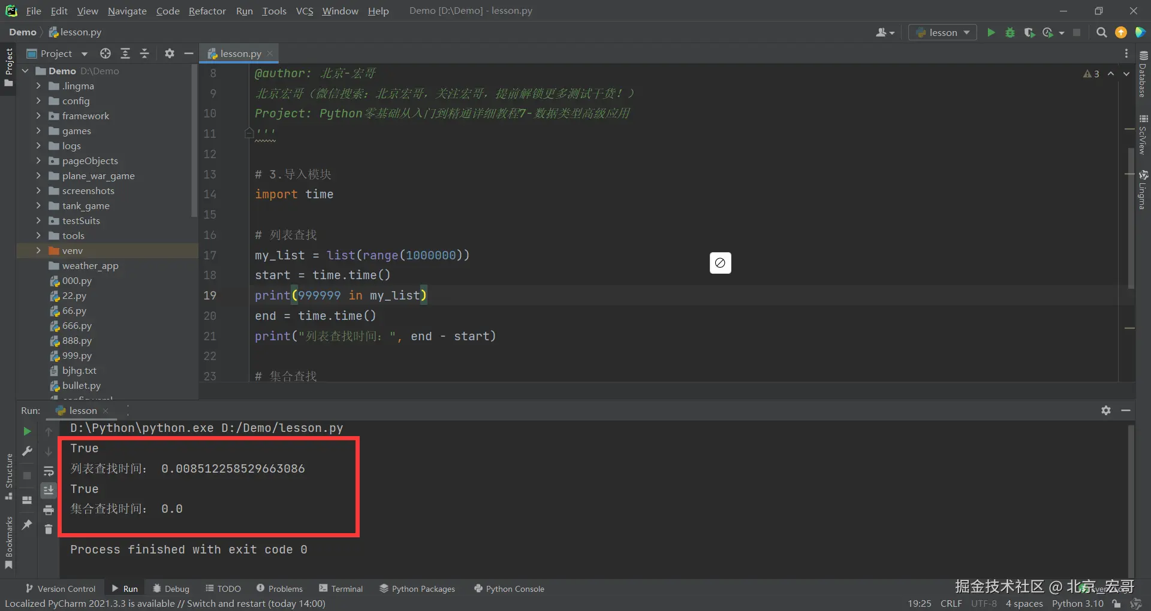The width and height of the screenshot is (1151, 611).
Task: Toggle the Structure tool window button
Action: click(x=9, y=477)
